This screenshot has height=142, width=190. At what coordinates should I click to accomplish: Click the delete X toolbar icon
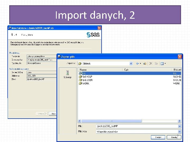click(x=151, y=64)
